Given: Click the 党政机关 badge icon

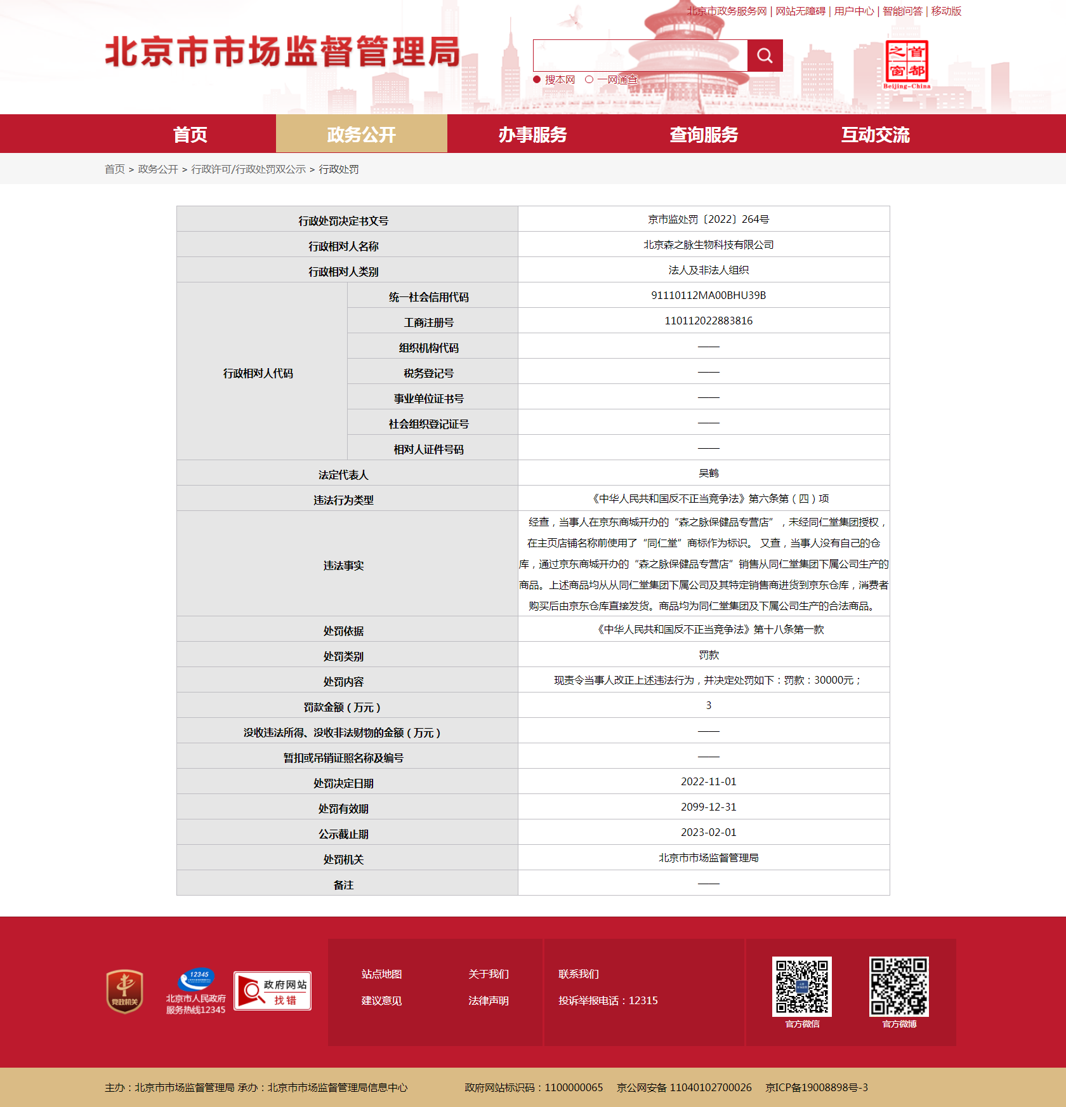Looking at the screenshot, I should (x=124, y=991).
